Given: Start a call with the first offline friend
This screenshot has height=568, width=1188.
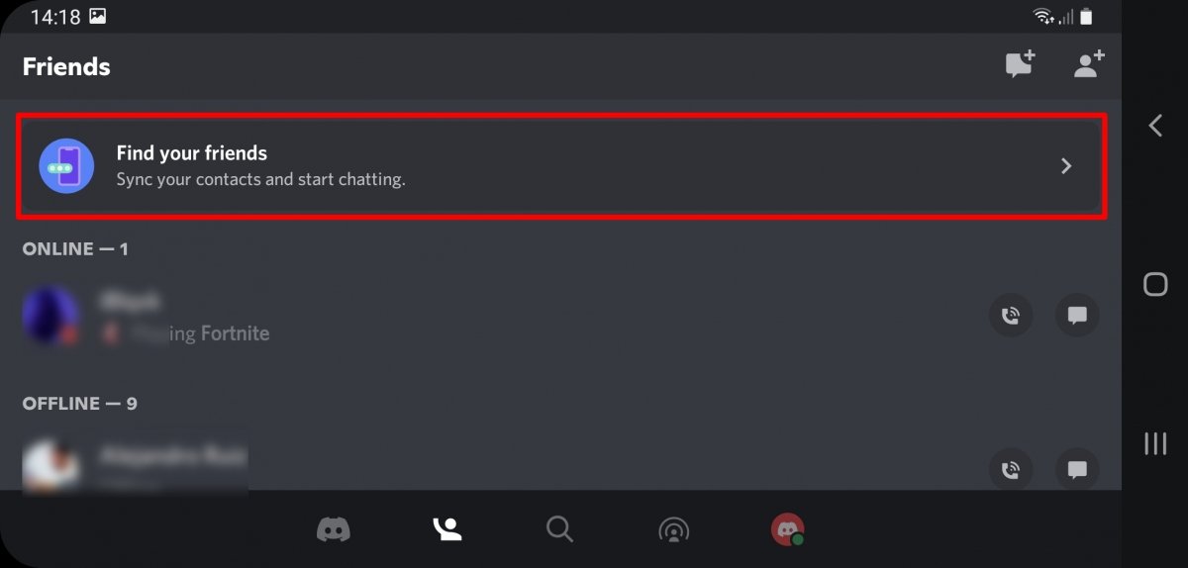Looking at the screenshot, I should [x=1010, y=469].
